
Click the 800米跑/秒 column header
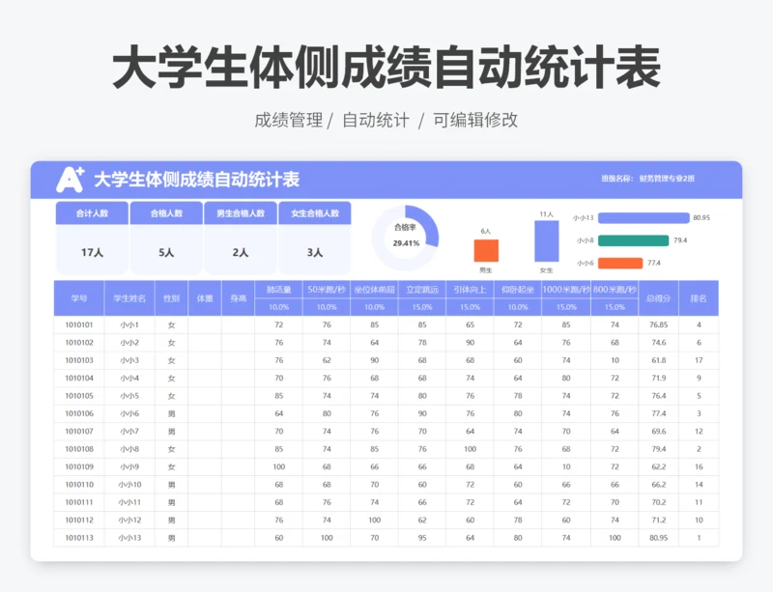615,290
